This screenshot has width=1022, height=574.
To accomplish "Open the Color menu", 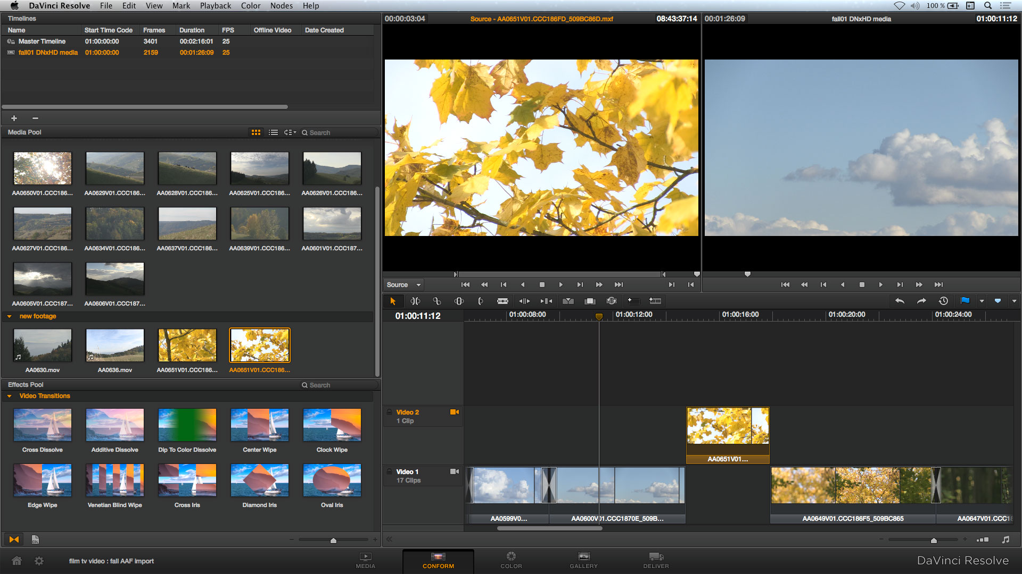I will pyautogui.click(x=251, y=5).
